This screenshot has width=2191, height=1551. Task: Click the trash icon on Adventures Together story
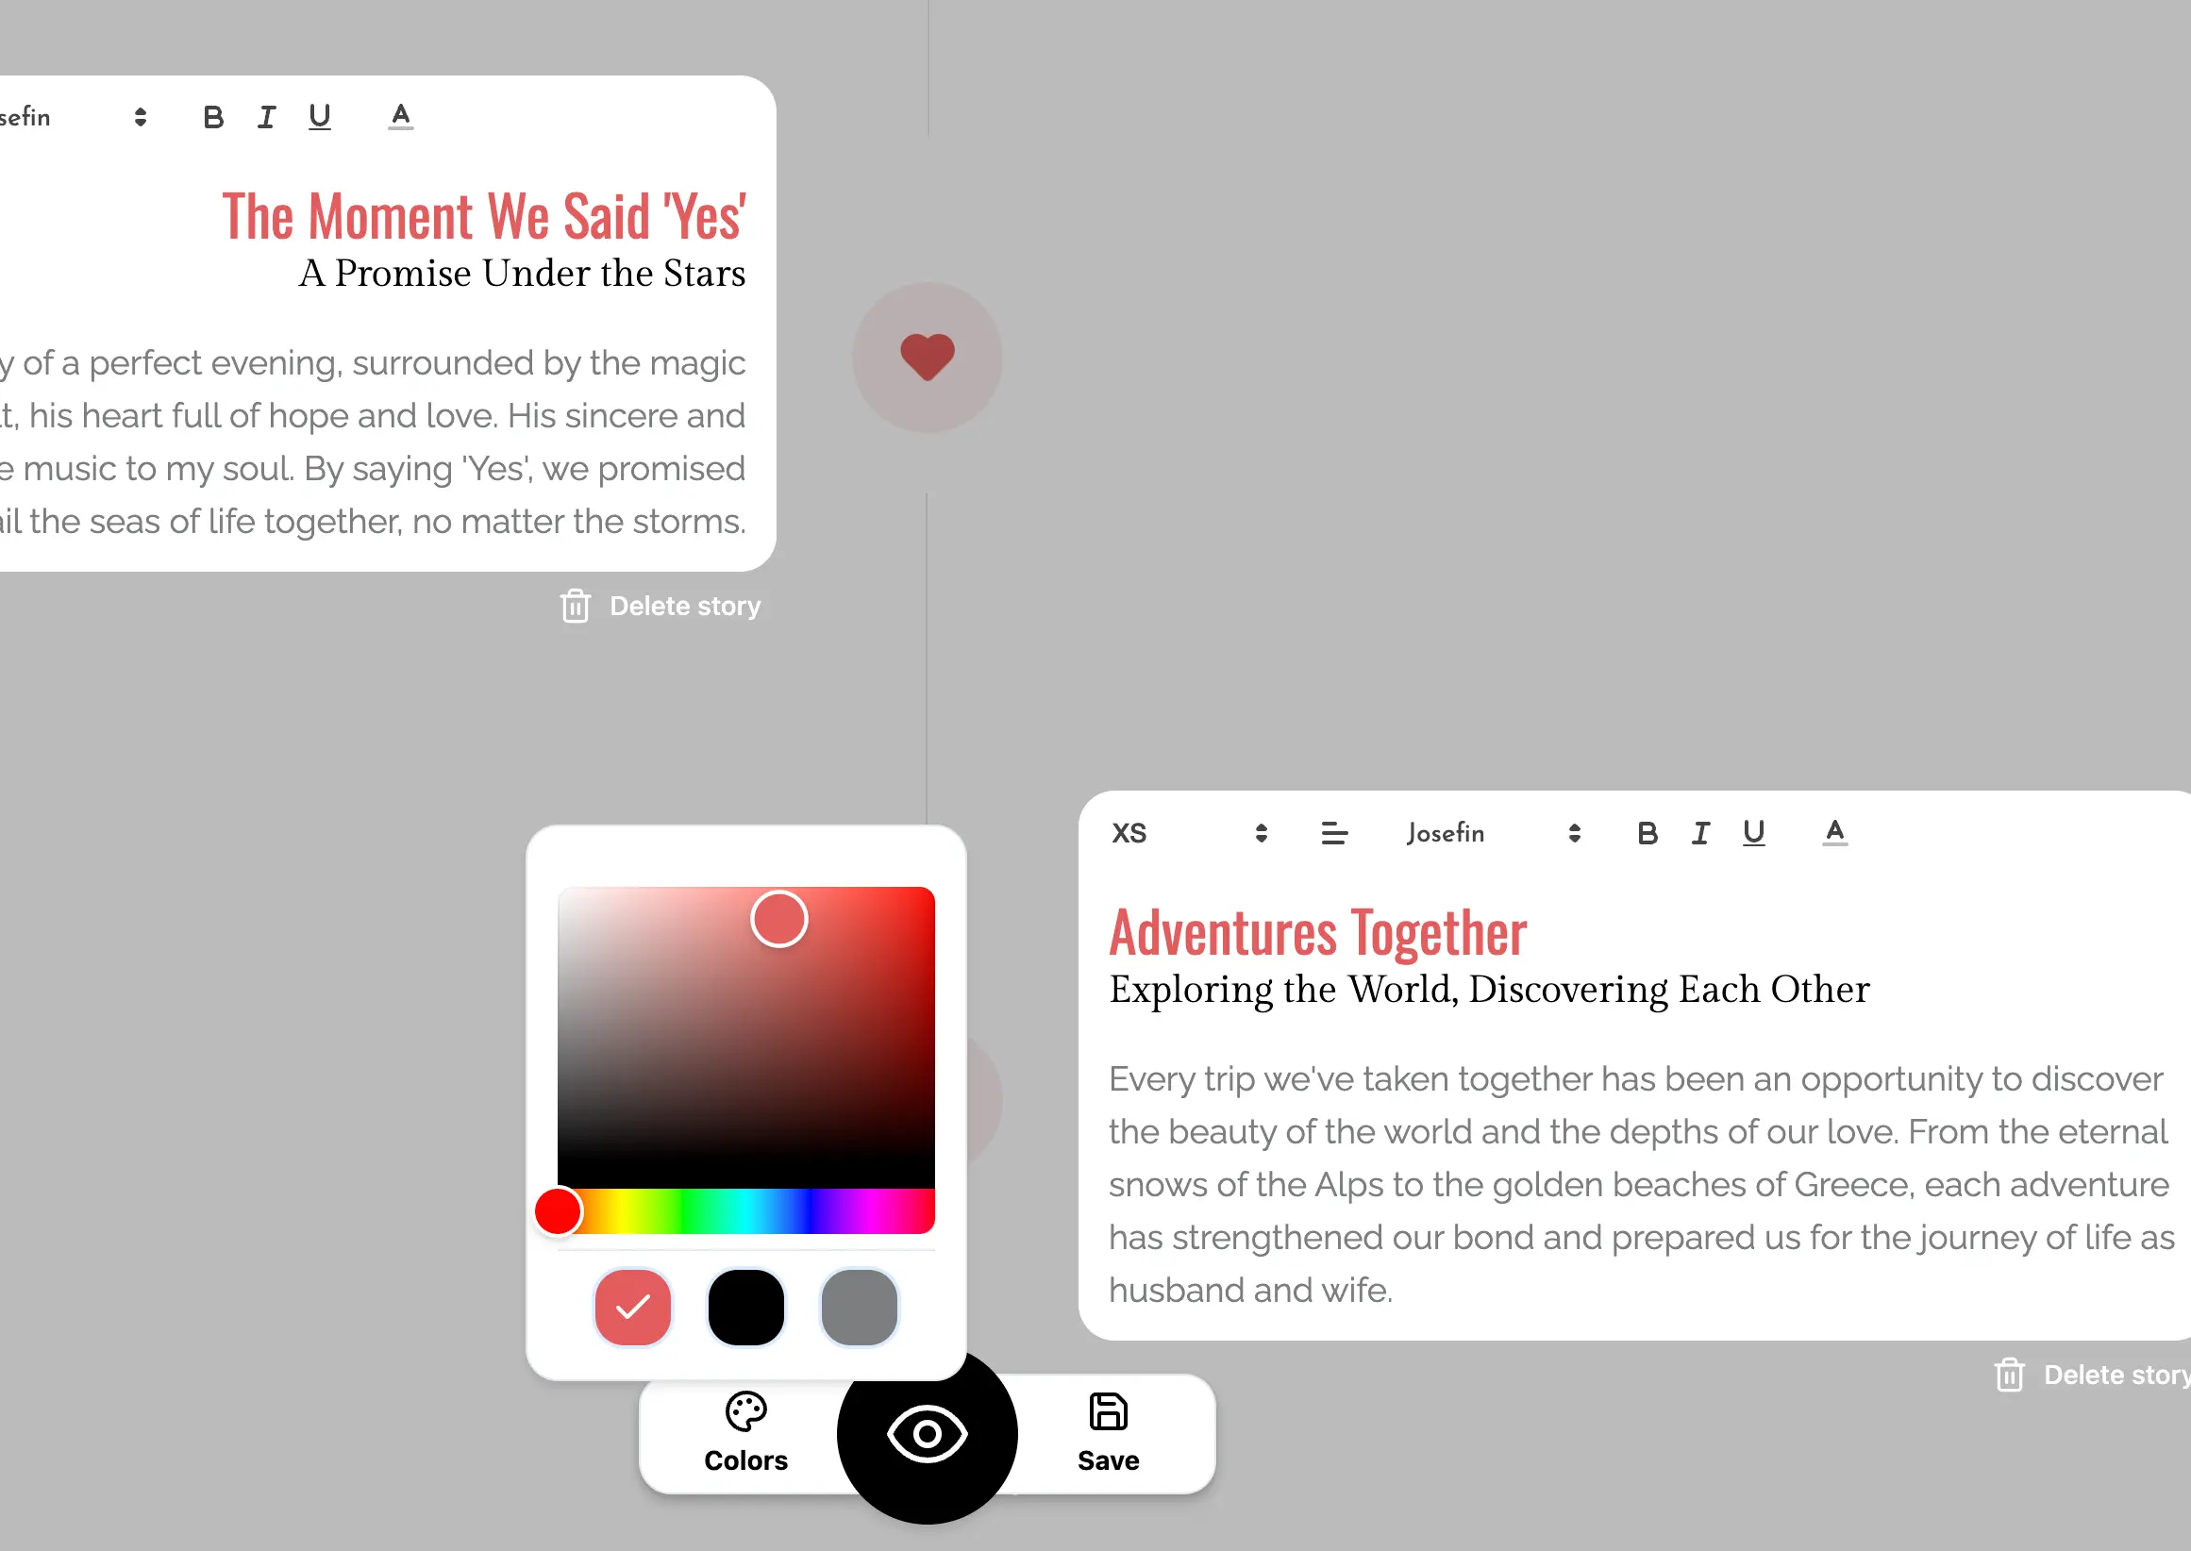pos(2008,1375)
